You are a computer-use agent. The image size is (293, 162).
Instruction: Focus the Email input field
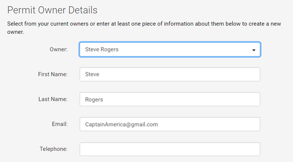tap(170, 124)
